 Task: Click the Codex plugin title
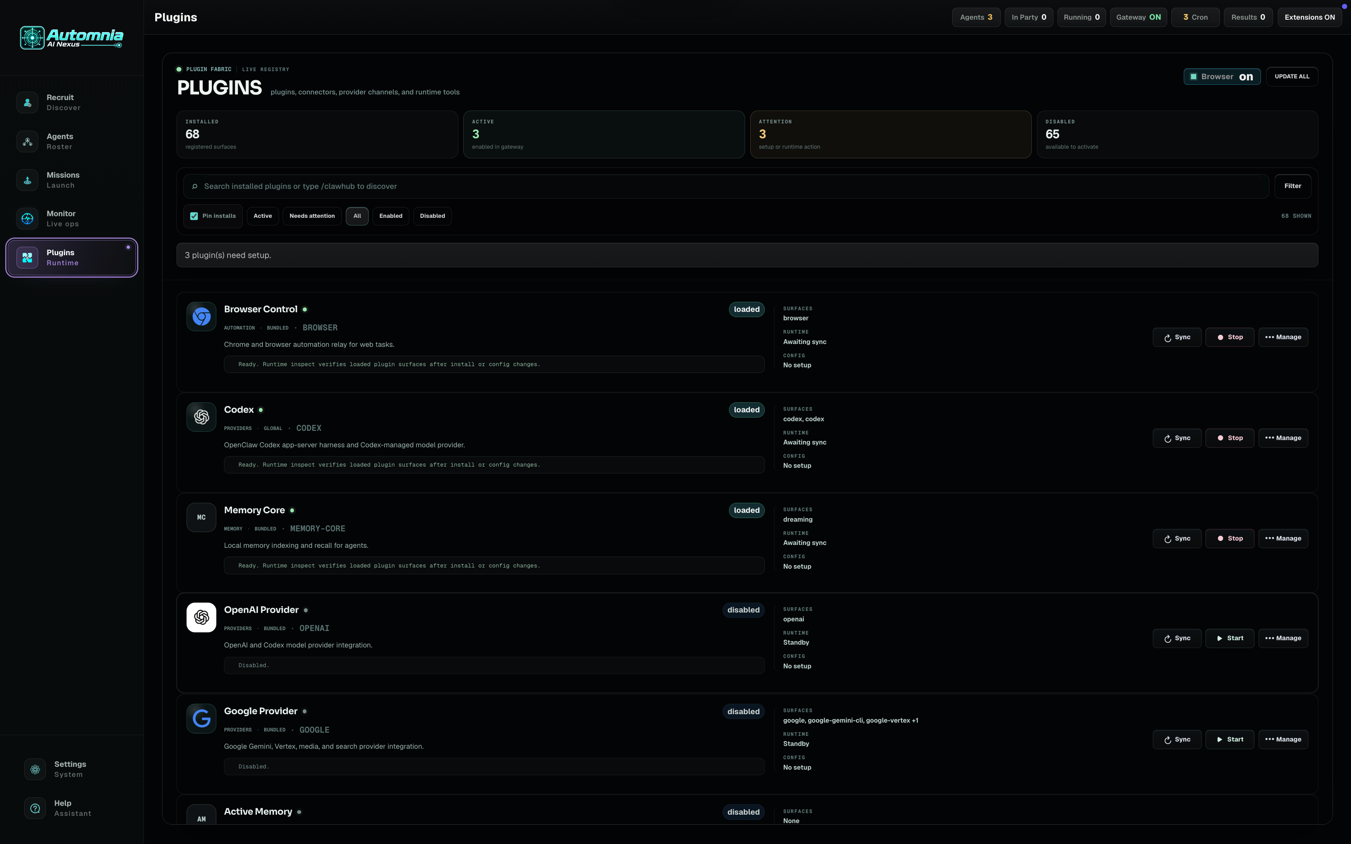[x=239, y=410]
